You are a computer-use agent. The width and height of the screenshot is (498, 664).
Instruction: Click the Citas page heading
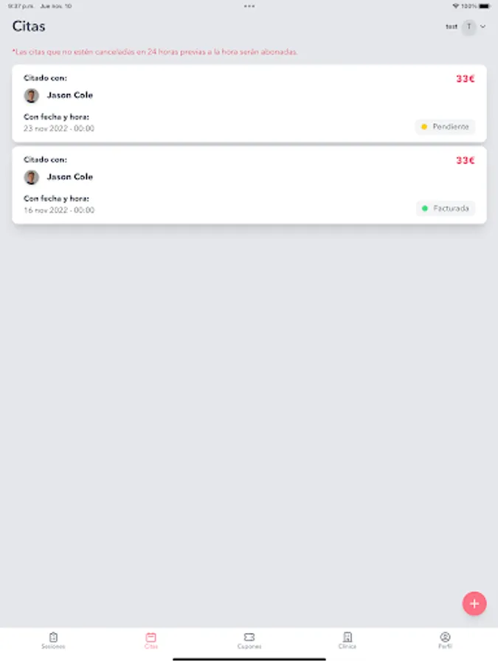pos(29,27)
